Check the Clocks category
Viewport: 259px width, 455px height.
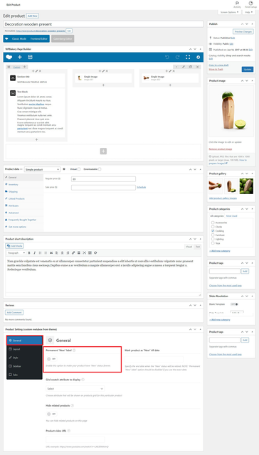coord(213,227)
